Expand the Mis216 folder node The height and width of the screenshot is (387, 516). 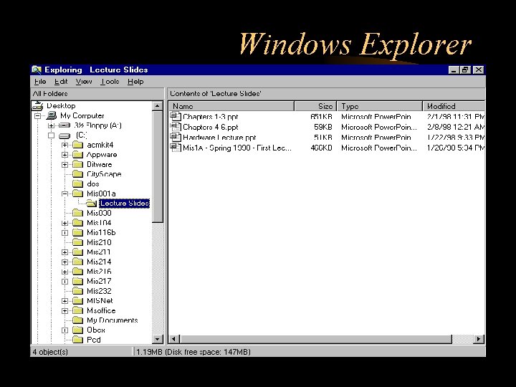tap(64, 272)
